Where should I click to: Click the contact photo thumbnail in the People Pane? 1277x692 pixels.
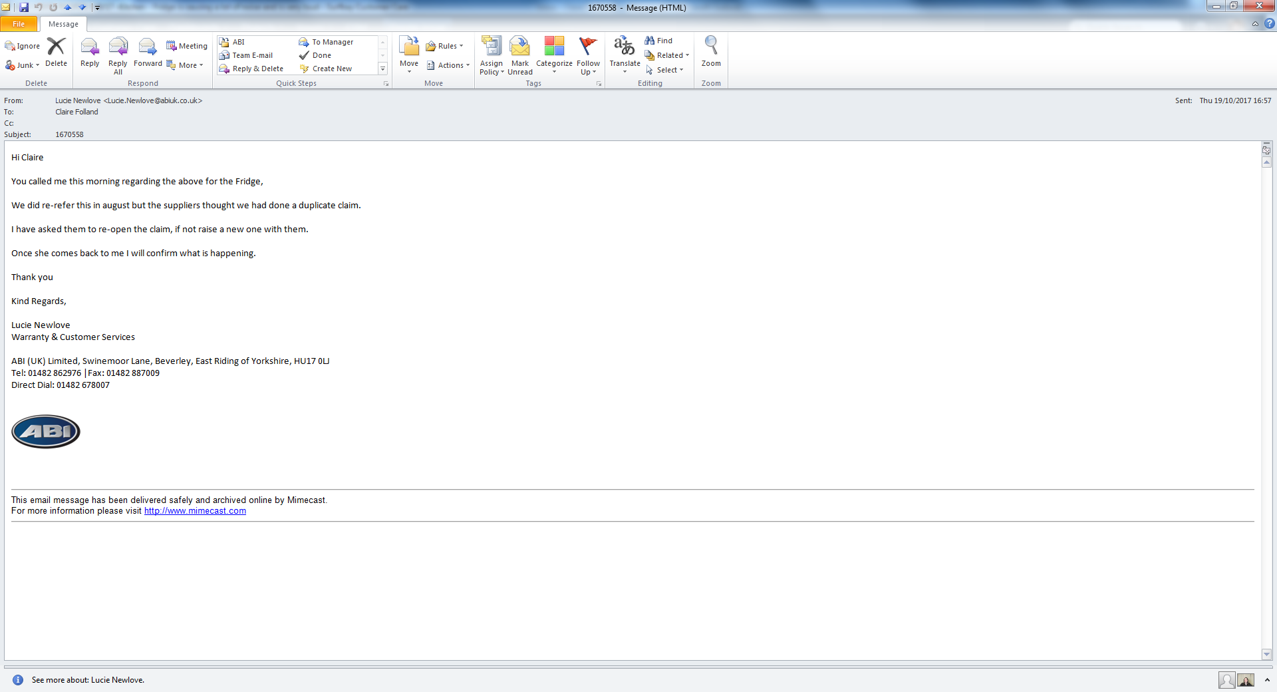pos(1246,680)
